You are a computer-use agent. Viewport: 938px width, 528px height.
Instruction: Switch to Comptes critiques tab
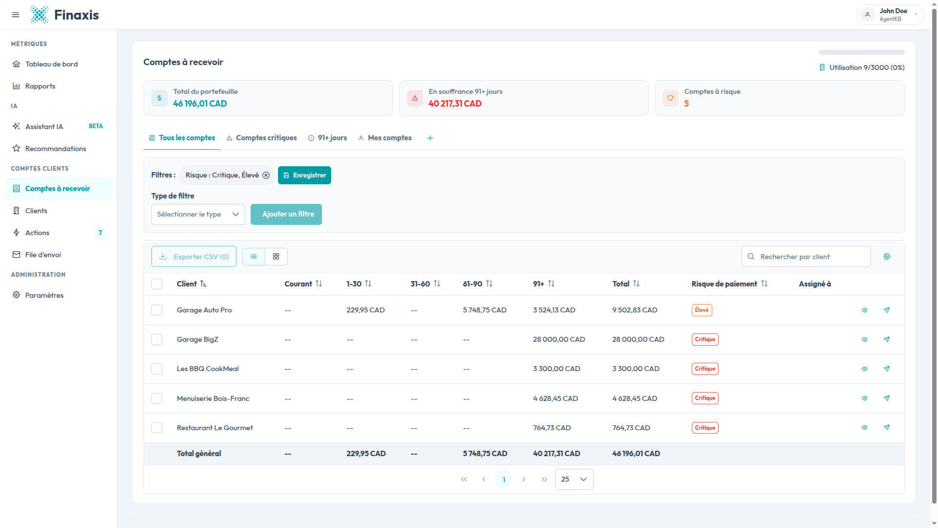[261, 138]
